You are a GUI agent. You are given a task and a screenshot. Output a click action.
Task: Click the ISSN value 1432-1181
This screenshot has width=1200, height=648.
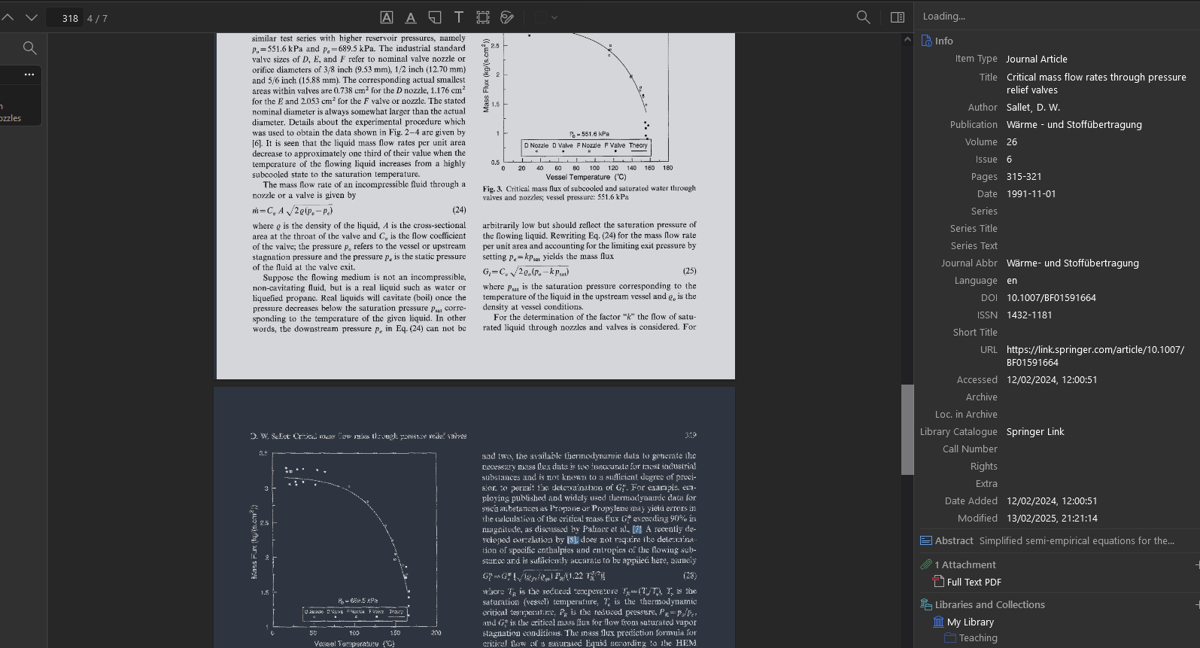pos(1029,315)
